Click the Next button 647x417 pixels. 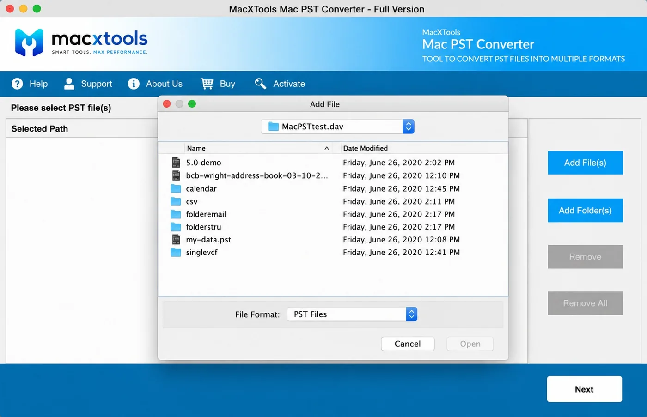tap(584, 389)
